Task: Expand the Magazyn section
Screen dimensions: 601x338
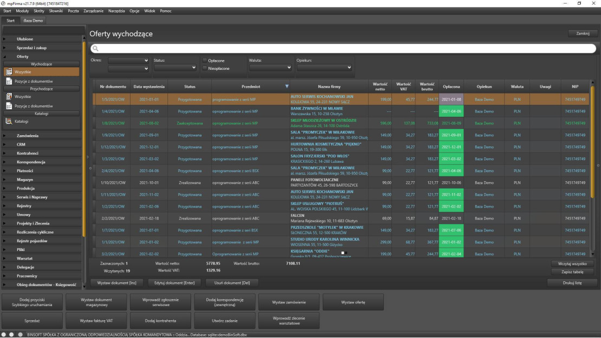Action: tap(4, 180)
